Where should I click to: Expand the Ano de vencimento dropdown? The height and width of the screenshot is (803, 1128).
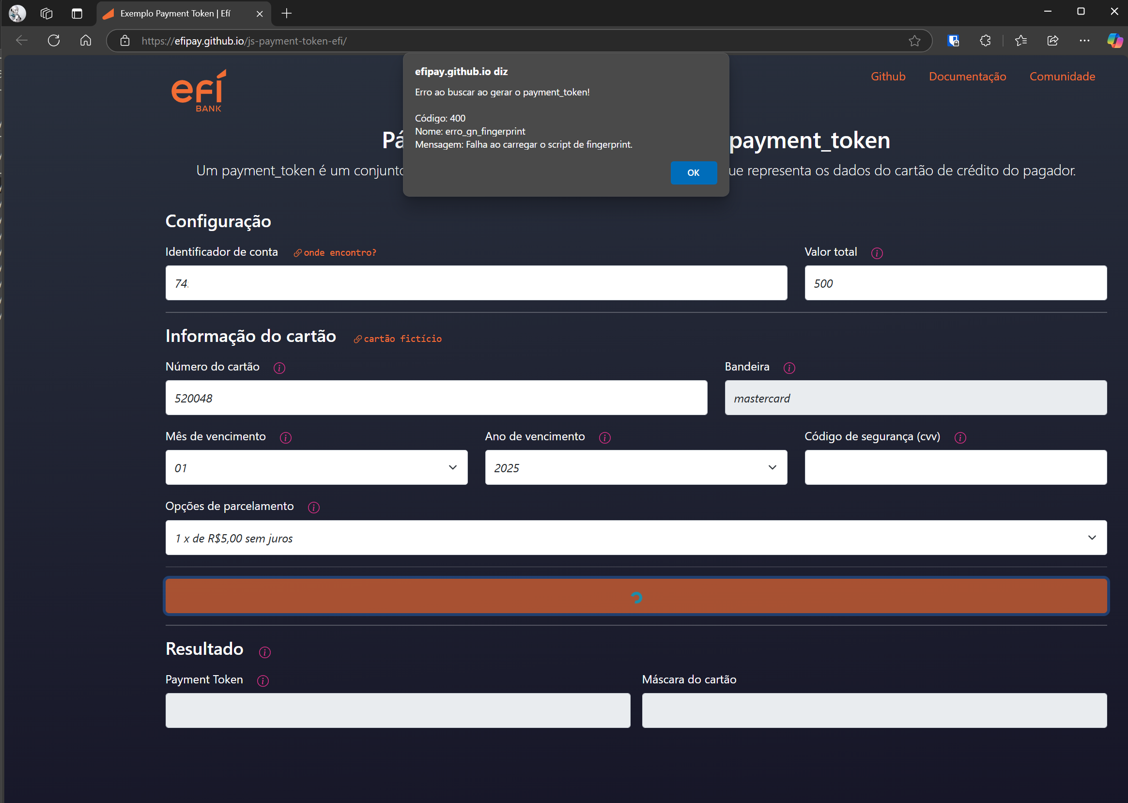coord(636,467)
